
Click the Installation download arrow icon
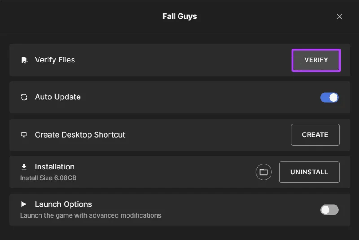[24, 167]
